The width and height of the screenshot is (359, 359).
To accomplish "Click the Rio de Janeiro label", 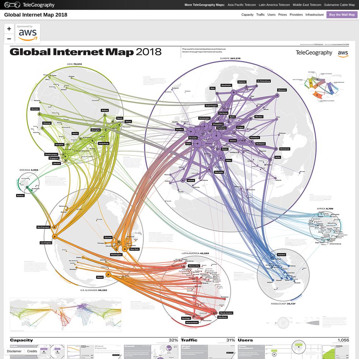I will click(226, 313).
